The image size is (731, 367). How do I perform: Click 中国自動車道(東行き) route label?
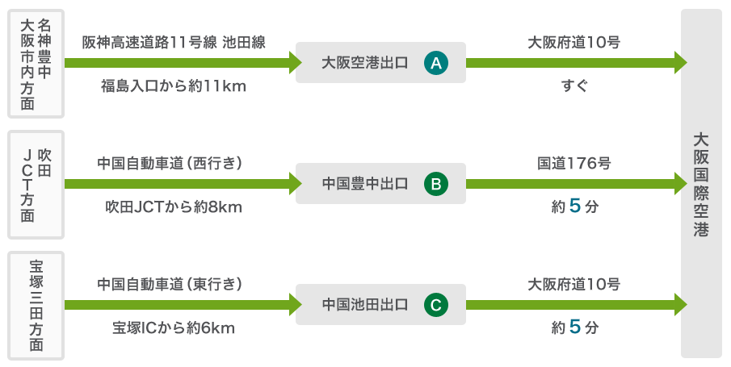[170, 284]
